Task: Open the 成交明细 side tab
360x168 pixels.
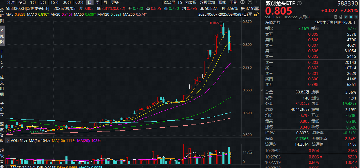Action: click(x=2, y=86)
